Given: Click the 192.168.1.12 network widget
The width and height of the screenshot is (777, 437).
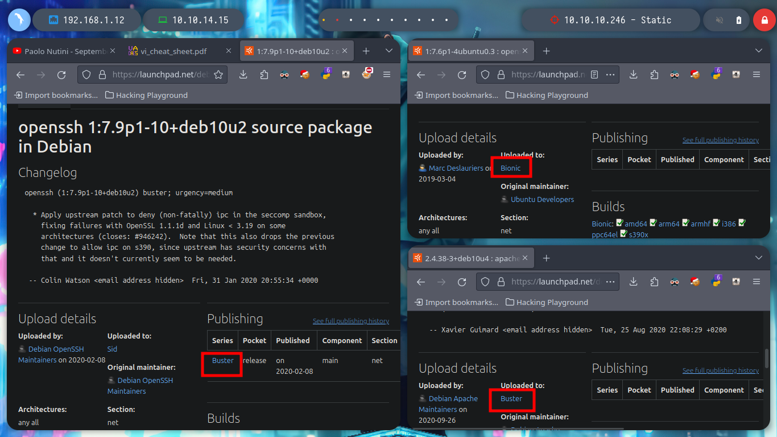Looking at the screenshot, I should pyautogui.click(x=87, y=20).
